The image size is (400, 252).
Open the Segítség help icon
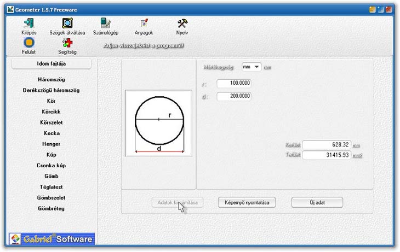pos(67,43)
